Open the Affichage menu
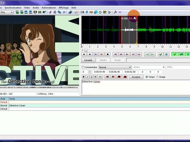The image size is (190, 142). click(x=64, y=7)
